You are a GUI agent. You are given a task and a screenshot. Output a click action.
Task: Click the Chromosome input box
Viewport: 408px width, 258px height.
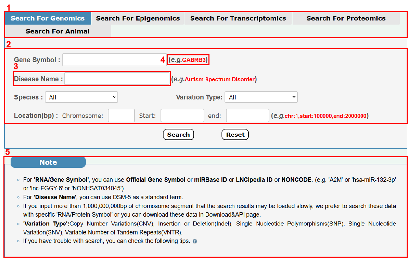click(x=121, y=116)
